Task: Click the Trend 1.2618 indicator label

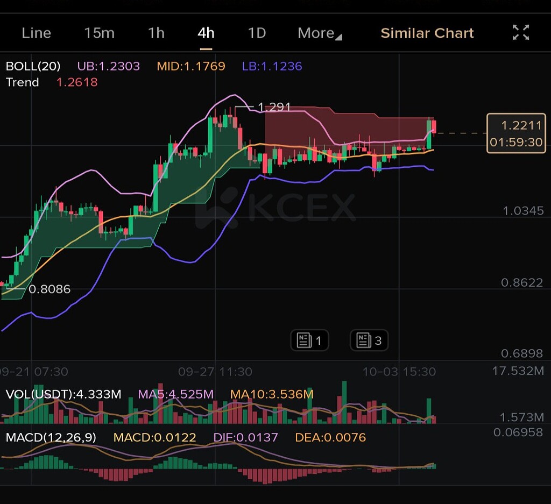Action: 52,82
